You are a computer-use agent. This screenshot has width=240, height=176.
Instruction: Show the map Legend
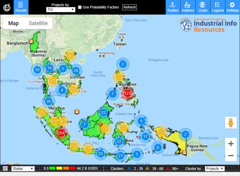coord(217,7)
